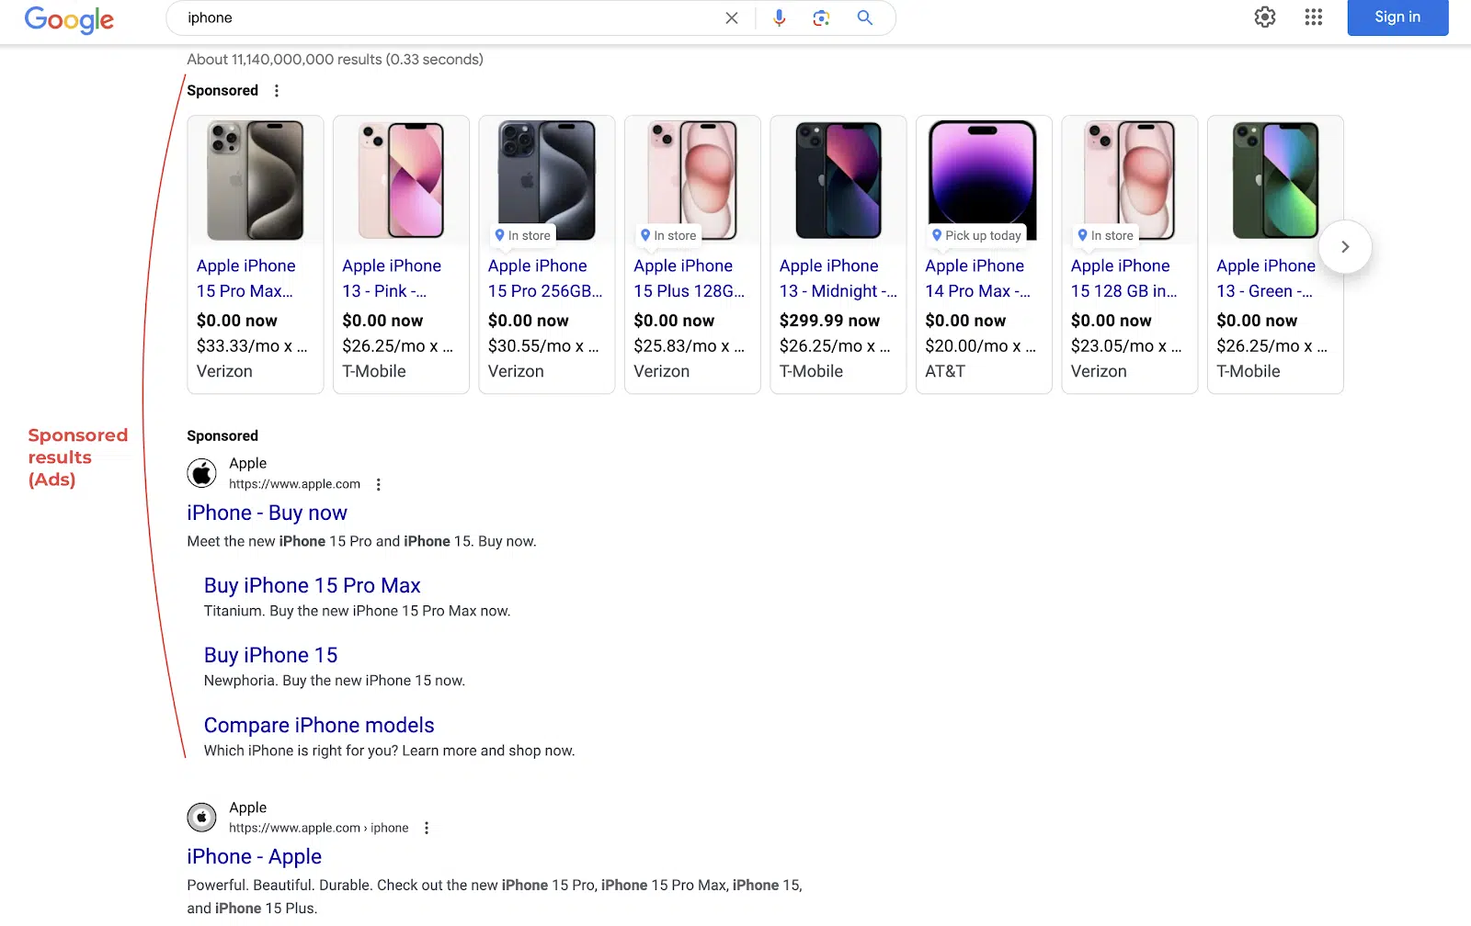
Task: Open the Apple iPhone 15 Pro 256GB... link
Action: pyautogui.click(x=545, y=278)
